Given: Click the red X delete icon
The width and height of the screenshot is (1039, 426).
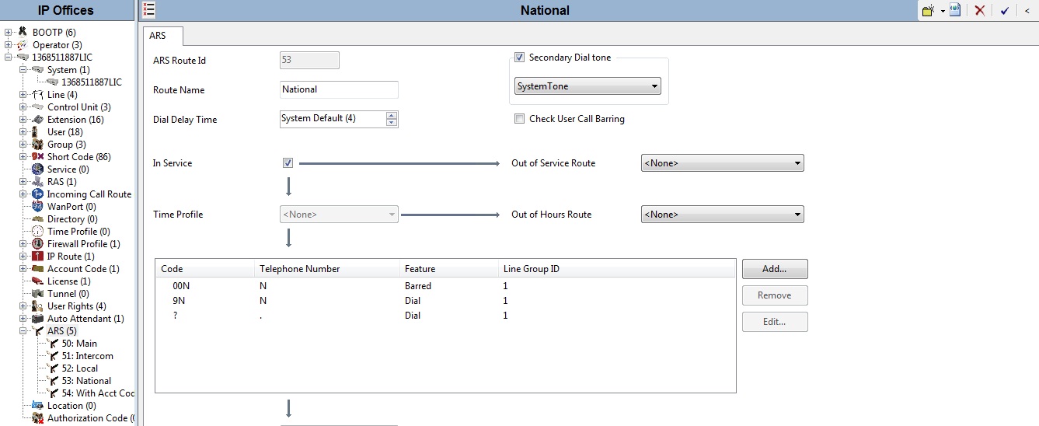Looking at the screenshot, I should (x=980, y=10).
